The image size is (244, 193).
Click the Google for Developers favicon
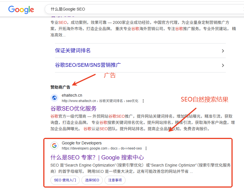tap(54, 146)
